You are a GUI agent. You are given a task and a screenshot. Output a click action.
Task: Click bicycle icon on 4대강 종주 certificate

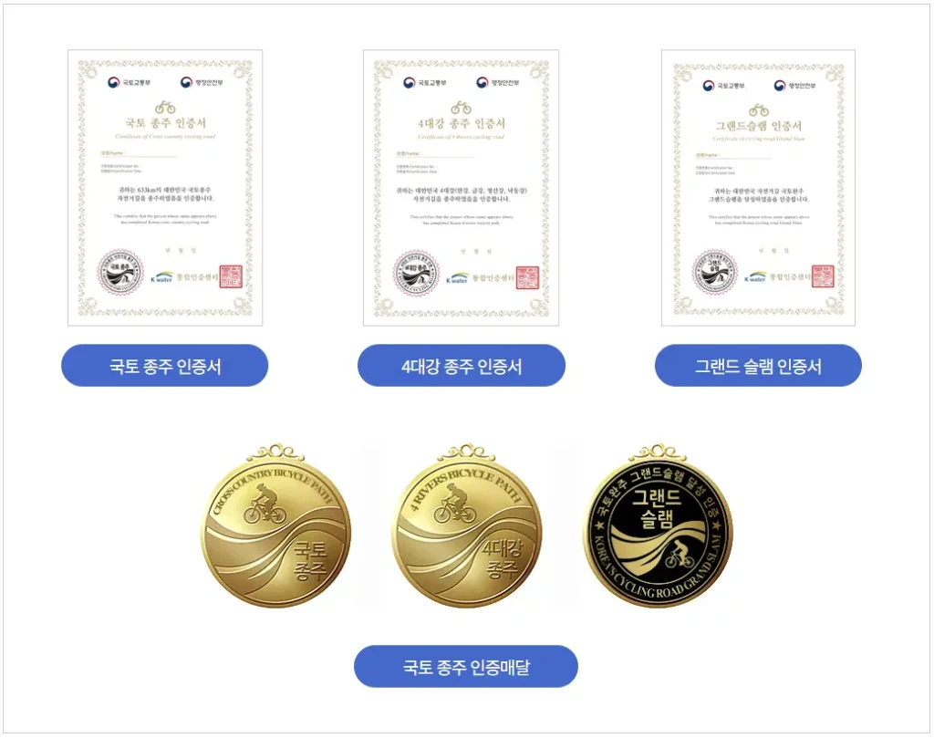click(x=461, y=108)
